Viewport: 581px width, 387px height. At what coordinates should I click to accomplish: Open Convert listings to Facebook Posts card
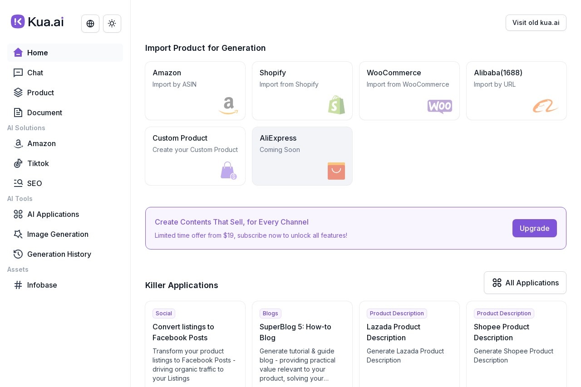pos(195,344)
